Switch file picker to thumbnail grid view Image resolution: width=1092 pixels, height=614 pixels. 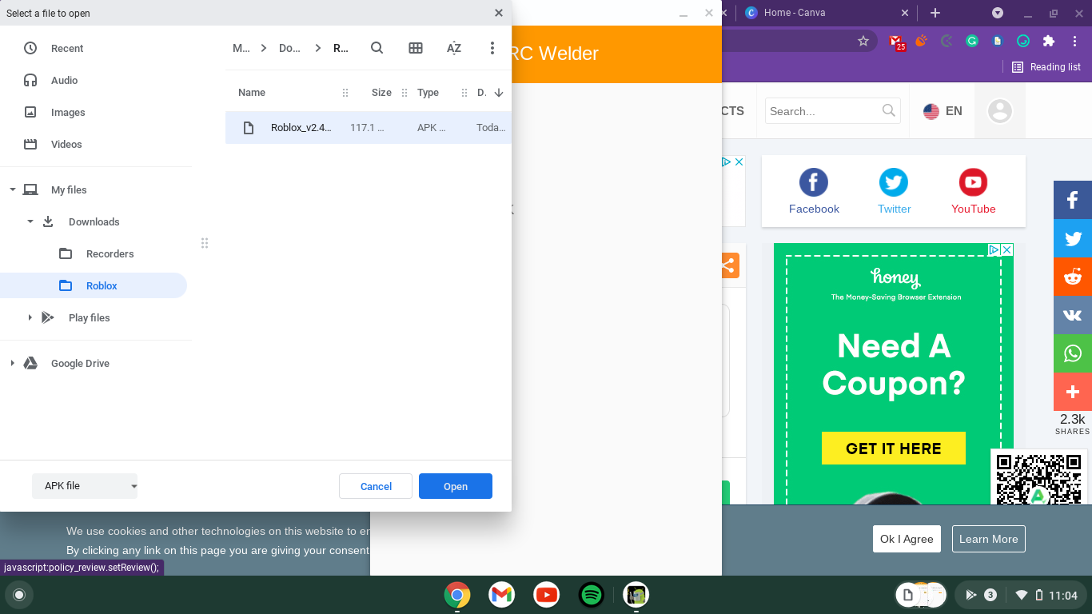pyautogui.click(x=416, y=48)
